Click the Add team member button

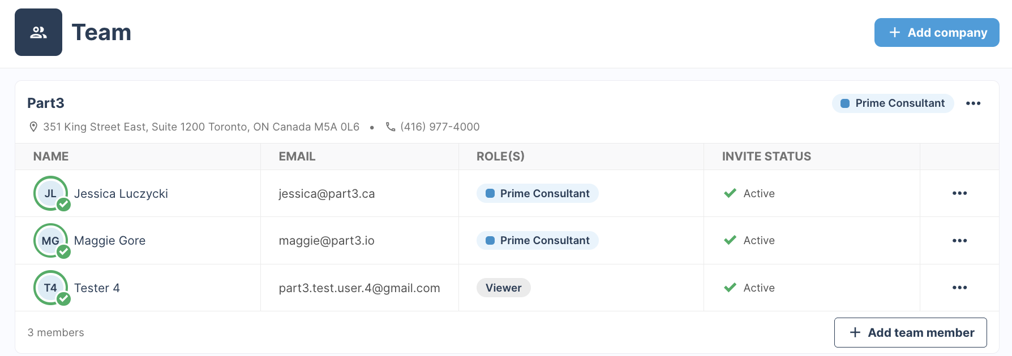[x=910, y=332]
